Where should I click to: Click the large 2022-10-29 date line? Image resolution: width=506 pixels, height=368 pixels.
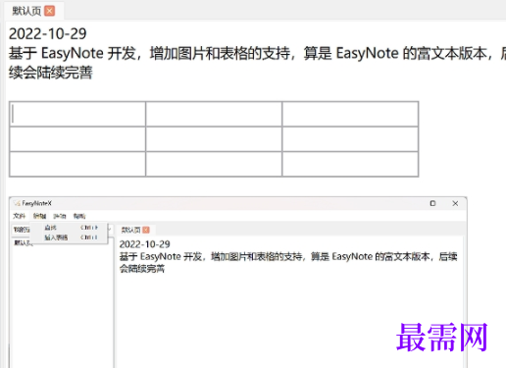click(x=48, y=33)
